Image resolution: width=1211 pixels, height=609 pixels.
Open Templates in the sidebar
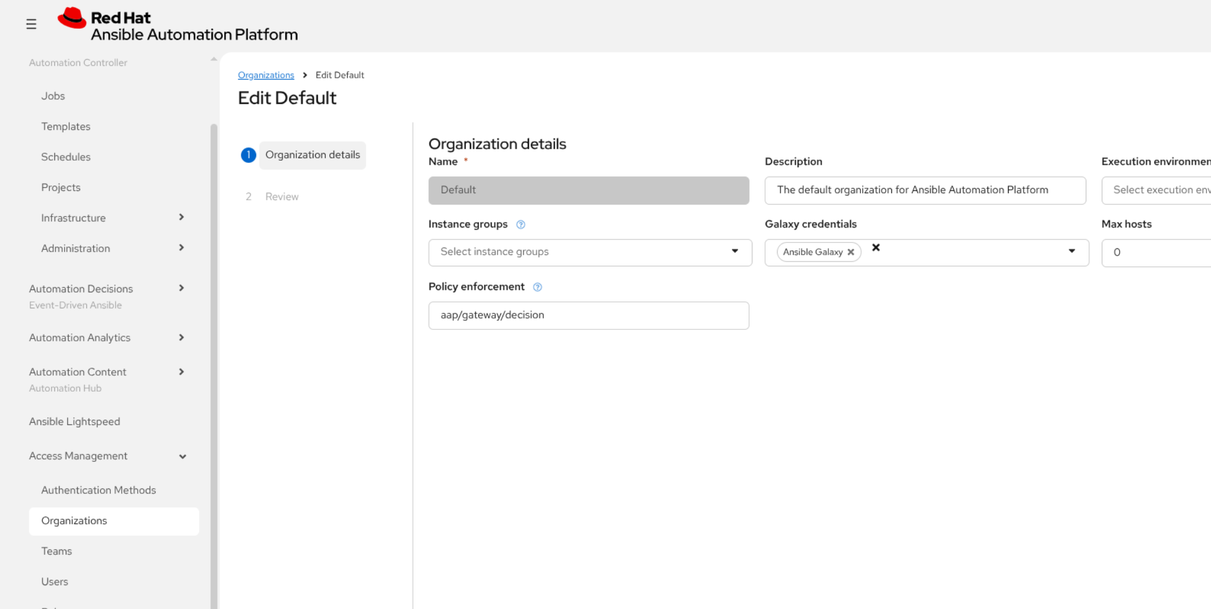(66, 126)
